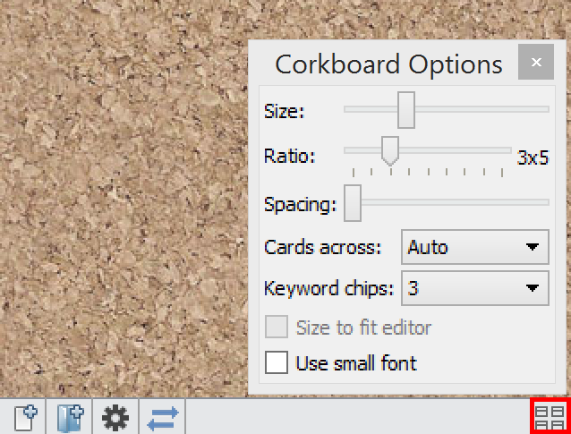The width and height of the screenshot is (571, 434).
Task: Click the blue swap arrows icon
Action: (x=163, y=418)
